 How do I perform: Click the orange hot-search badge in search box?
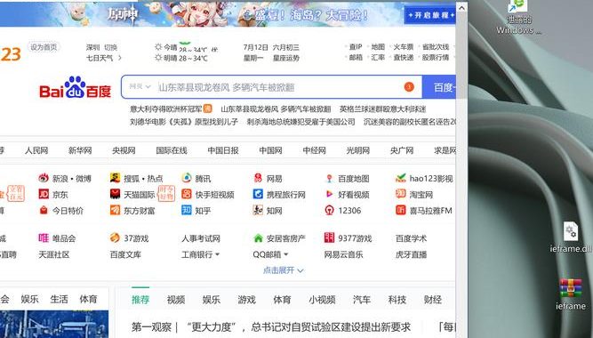tap(409, 87)
